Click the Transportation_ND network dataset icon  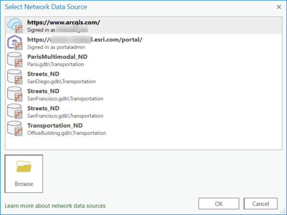pos(15,129)
